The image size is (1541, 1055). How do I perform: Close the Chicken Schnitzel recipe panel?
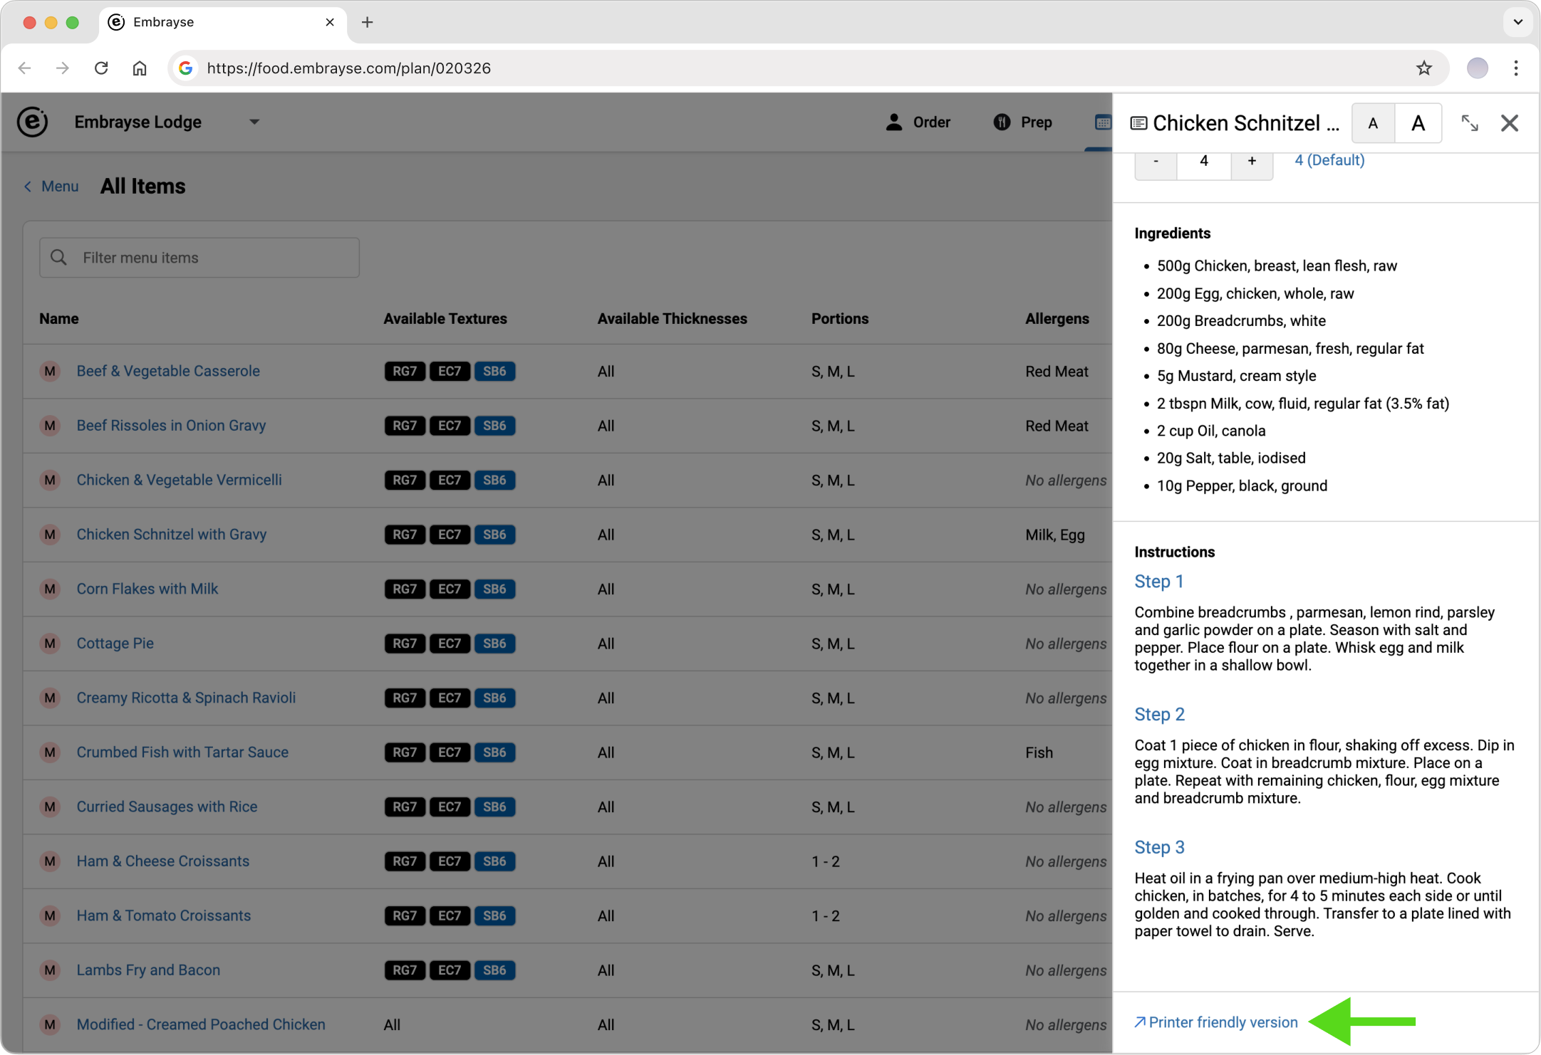(1509, 123)
